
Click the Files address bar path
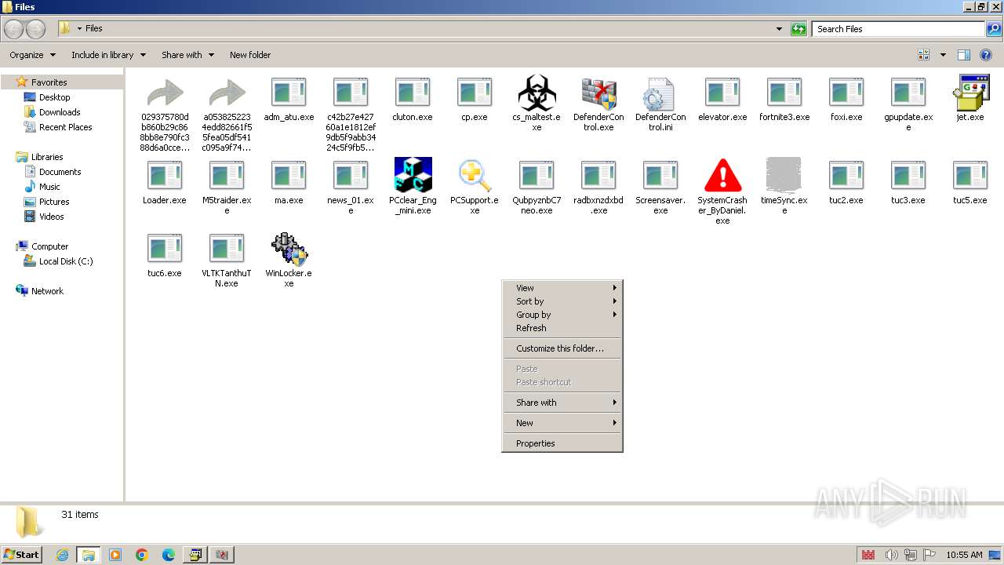94,28
